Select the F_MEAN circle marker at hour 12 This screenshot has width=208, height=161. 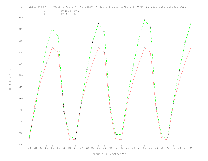tap(53, 29)
